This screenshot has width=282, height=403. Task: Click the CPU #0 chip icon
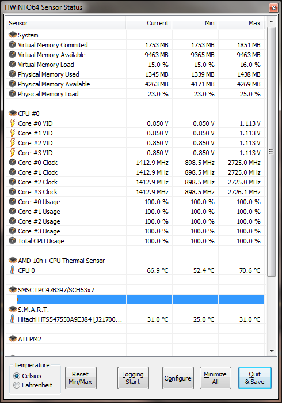(x=13, y=113)
